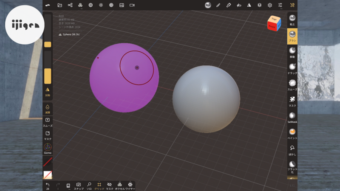Select the マスク tool in right panel
Screen dimensions: 340x191
[292, 101]
